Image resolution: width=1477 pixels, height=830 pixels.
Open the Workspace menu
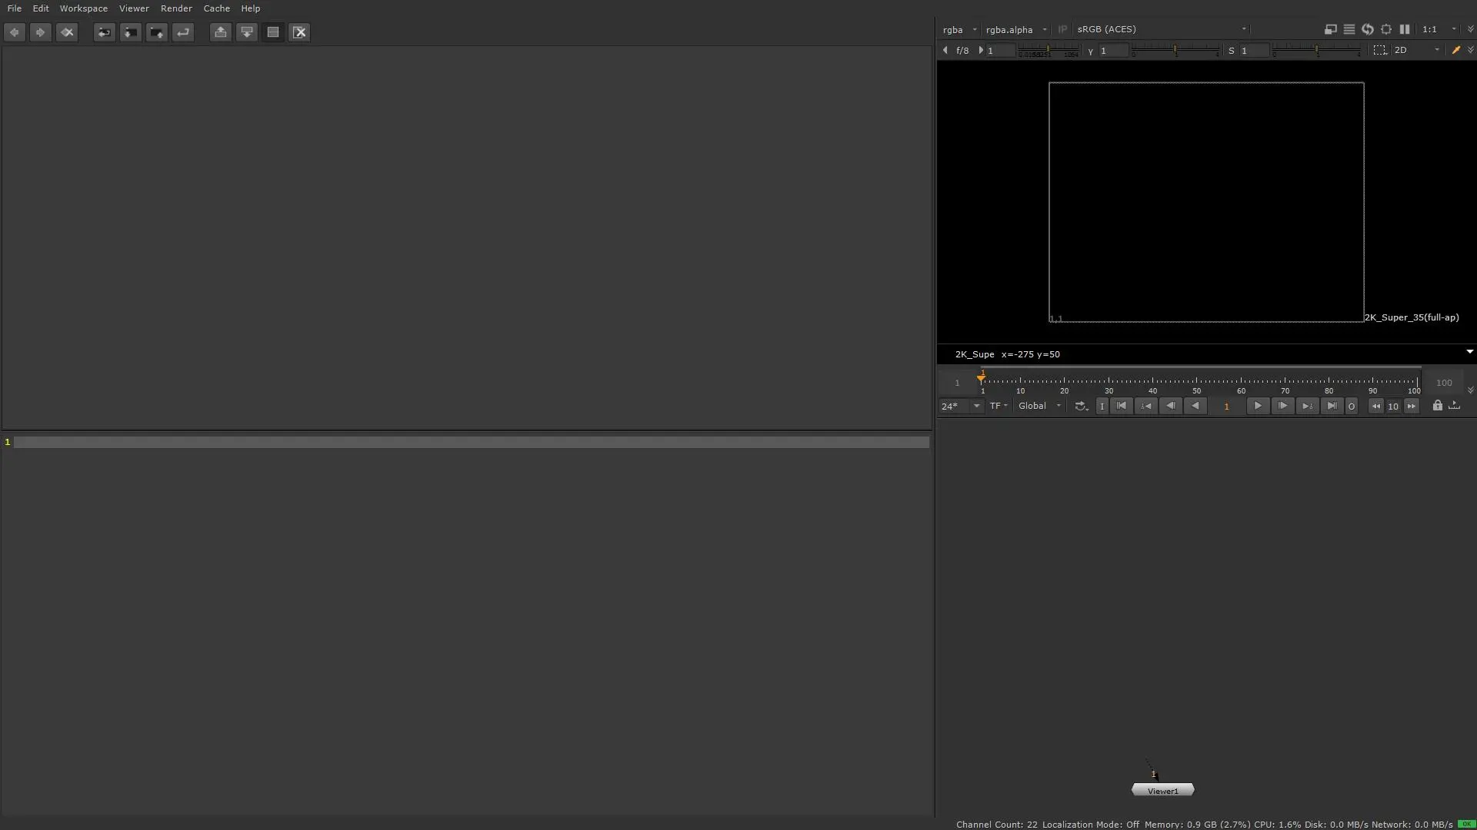[x=83, y=8]
